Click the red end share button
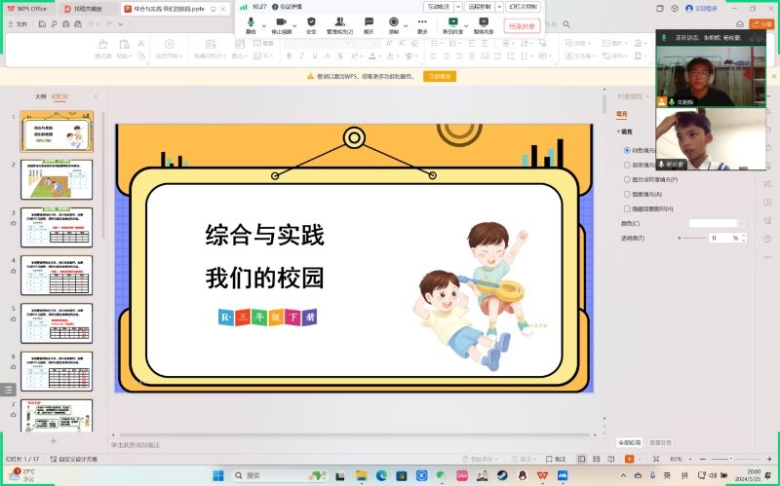Viewport: 780px width, 486px height. tap(523, 26)
